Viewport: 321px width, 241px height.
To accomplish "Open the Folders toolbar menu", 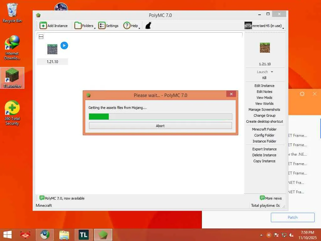I will pyautogui.click(x=85, y=26).
